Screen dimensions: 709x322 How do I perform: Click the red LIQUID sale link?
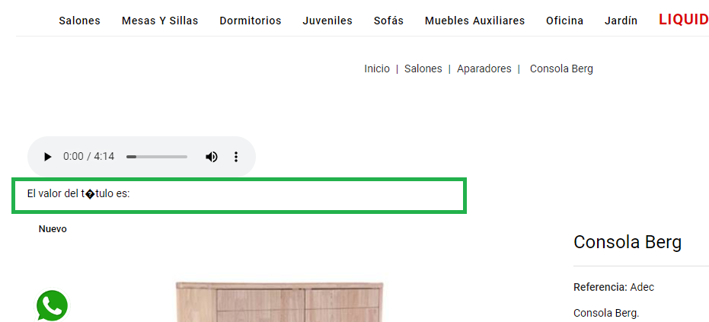pos(684,20)
